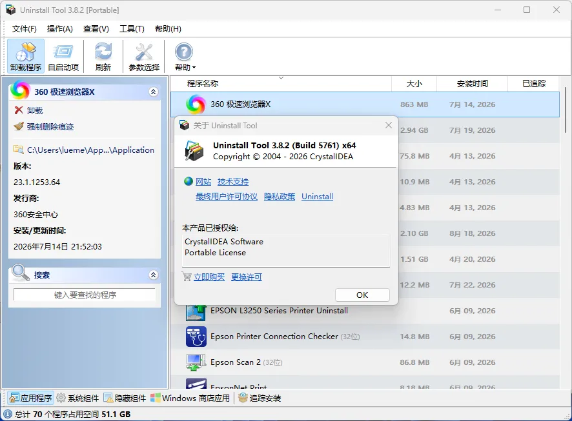Screen dimensions: 572x421
Task: Minimize the Uninstall Tool window
Action: click(x=498, y=10)
